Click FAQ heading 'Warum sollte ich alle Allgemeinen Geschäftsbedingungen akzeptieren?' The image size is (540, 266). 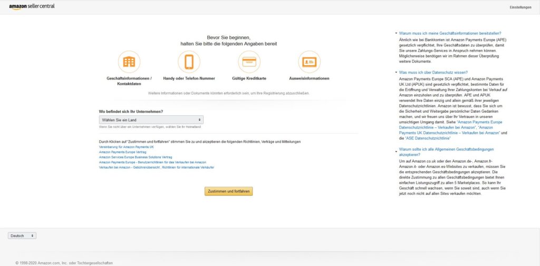pyautogui.click(x=446, y=152)
